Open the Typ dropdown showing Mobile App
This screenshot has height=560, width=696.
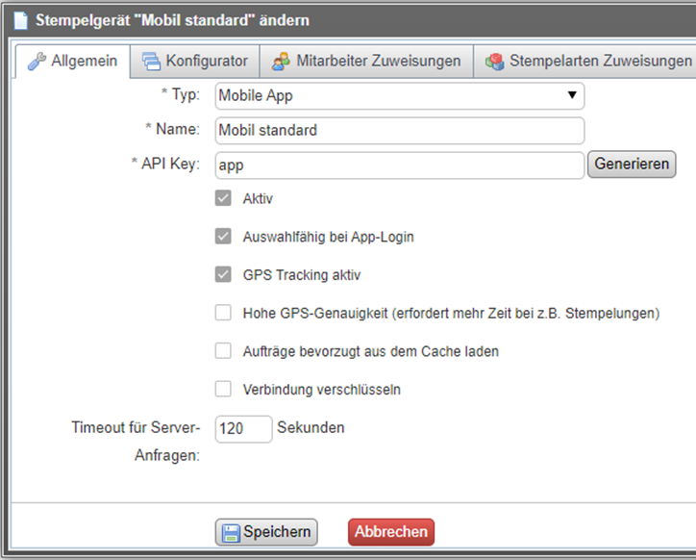(x=399, y=95)
